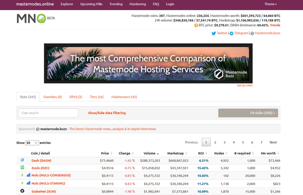Screen dimensions: 303x195
Task: Click the Masternode.buzz icon in header links
Action: [252, 34]
